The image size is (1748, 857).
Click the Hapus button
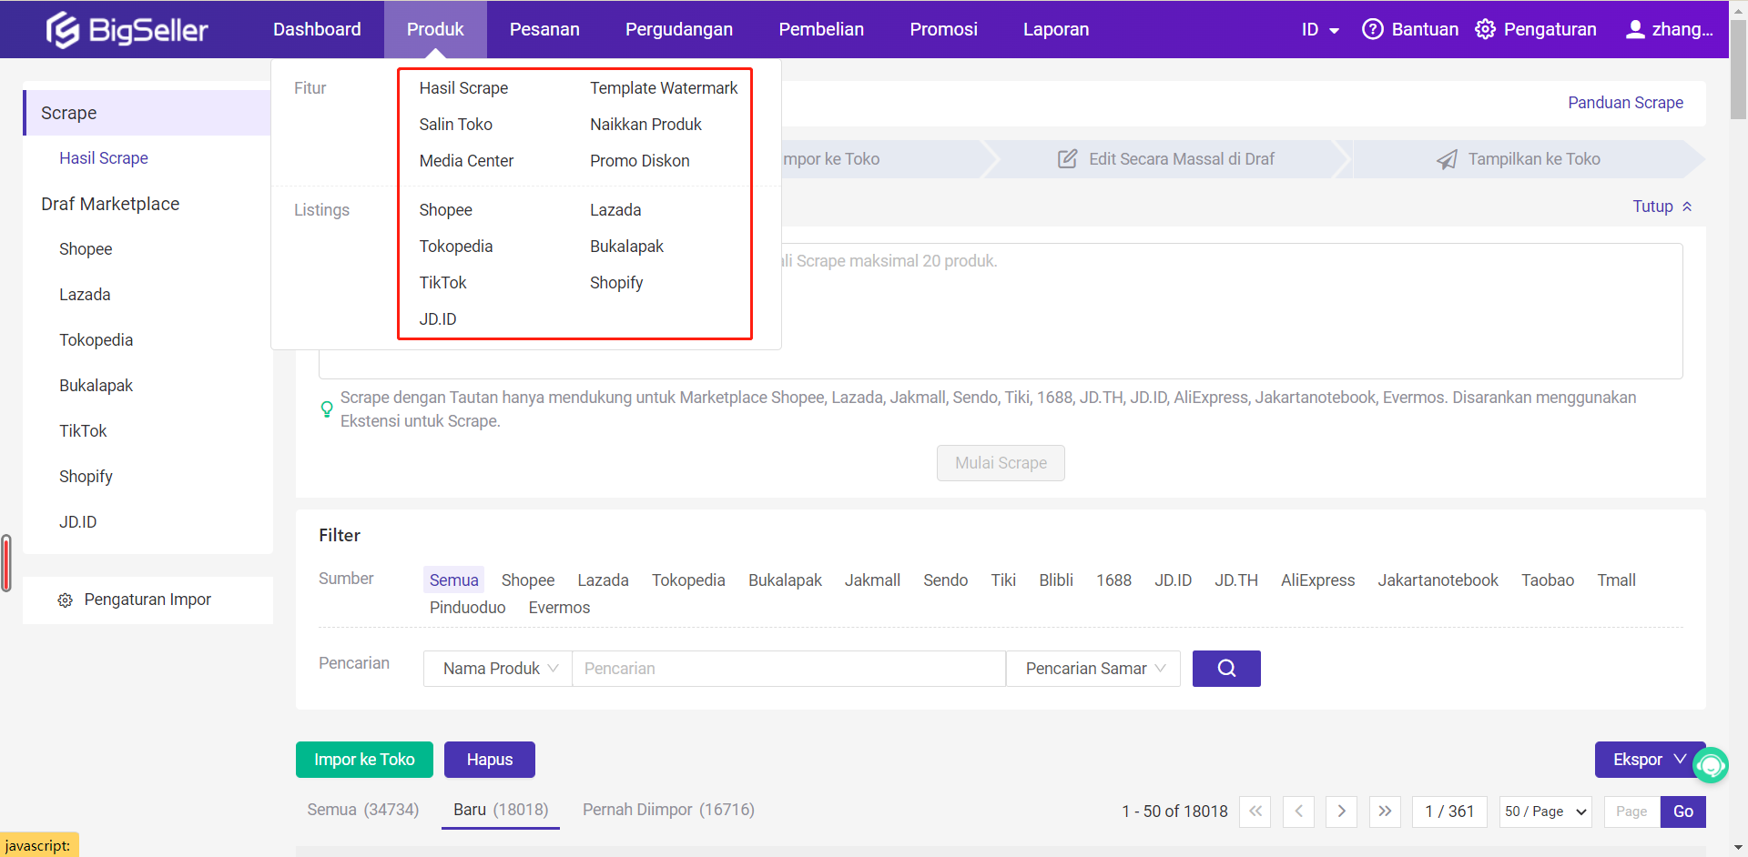coord(490,760)
